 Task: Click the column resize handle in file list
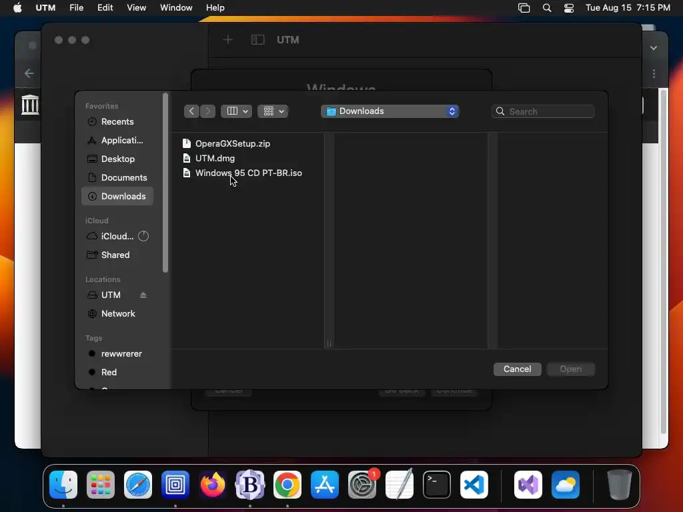329,343
